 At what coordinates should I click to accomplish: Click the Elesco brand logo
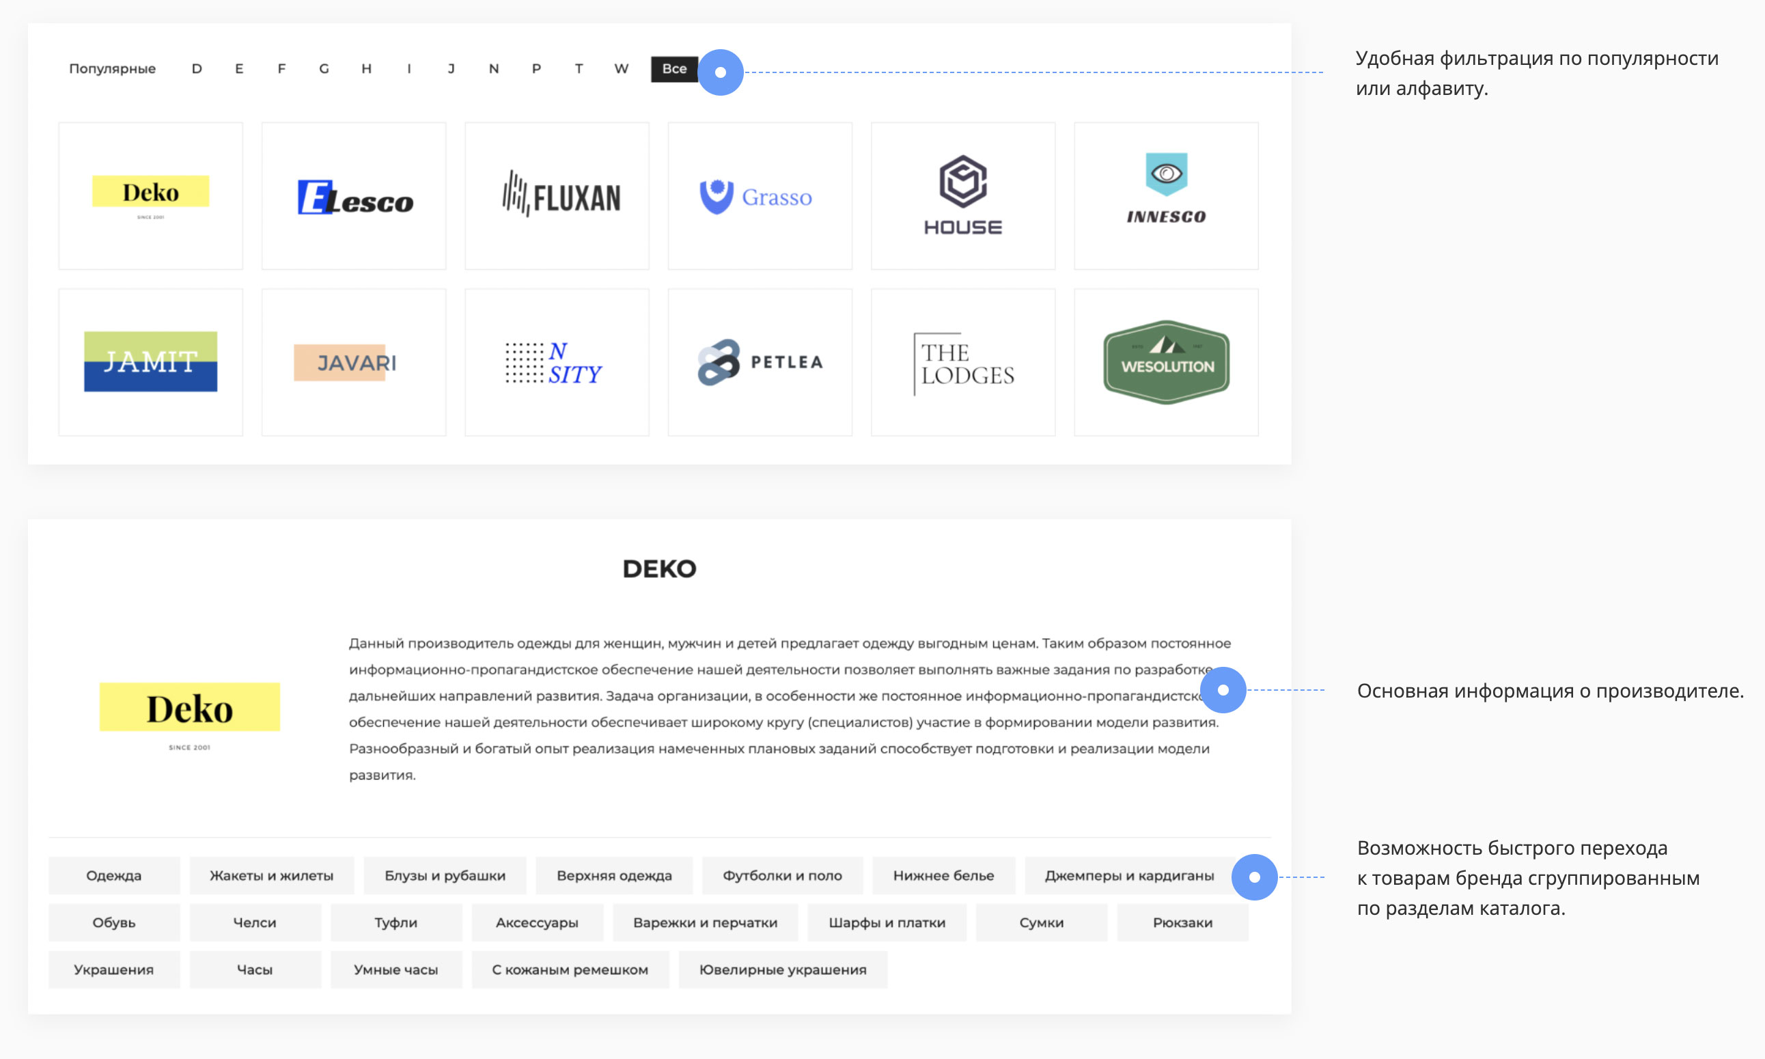coord(354,197)
